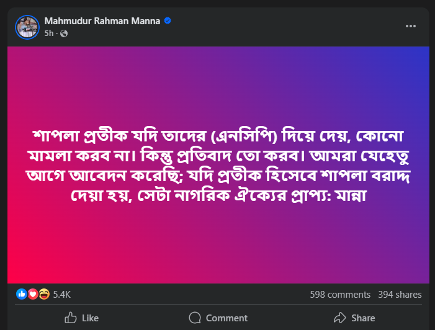Open the Mahmudur Rahman Manna profile name link
The width and height of the screenshot is (435, 330).
point(102,21)
